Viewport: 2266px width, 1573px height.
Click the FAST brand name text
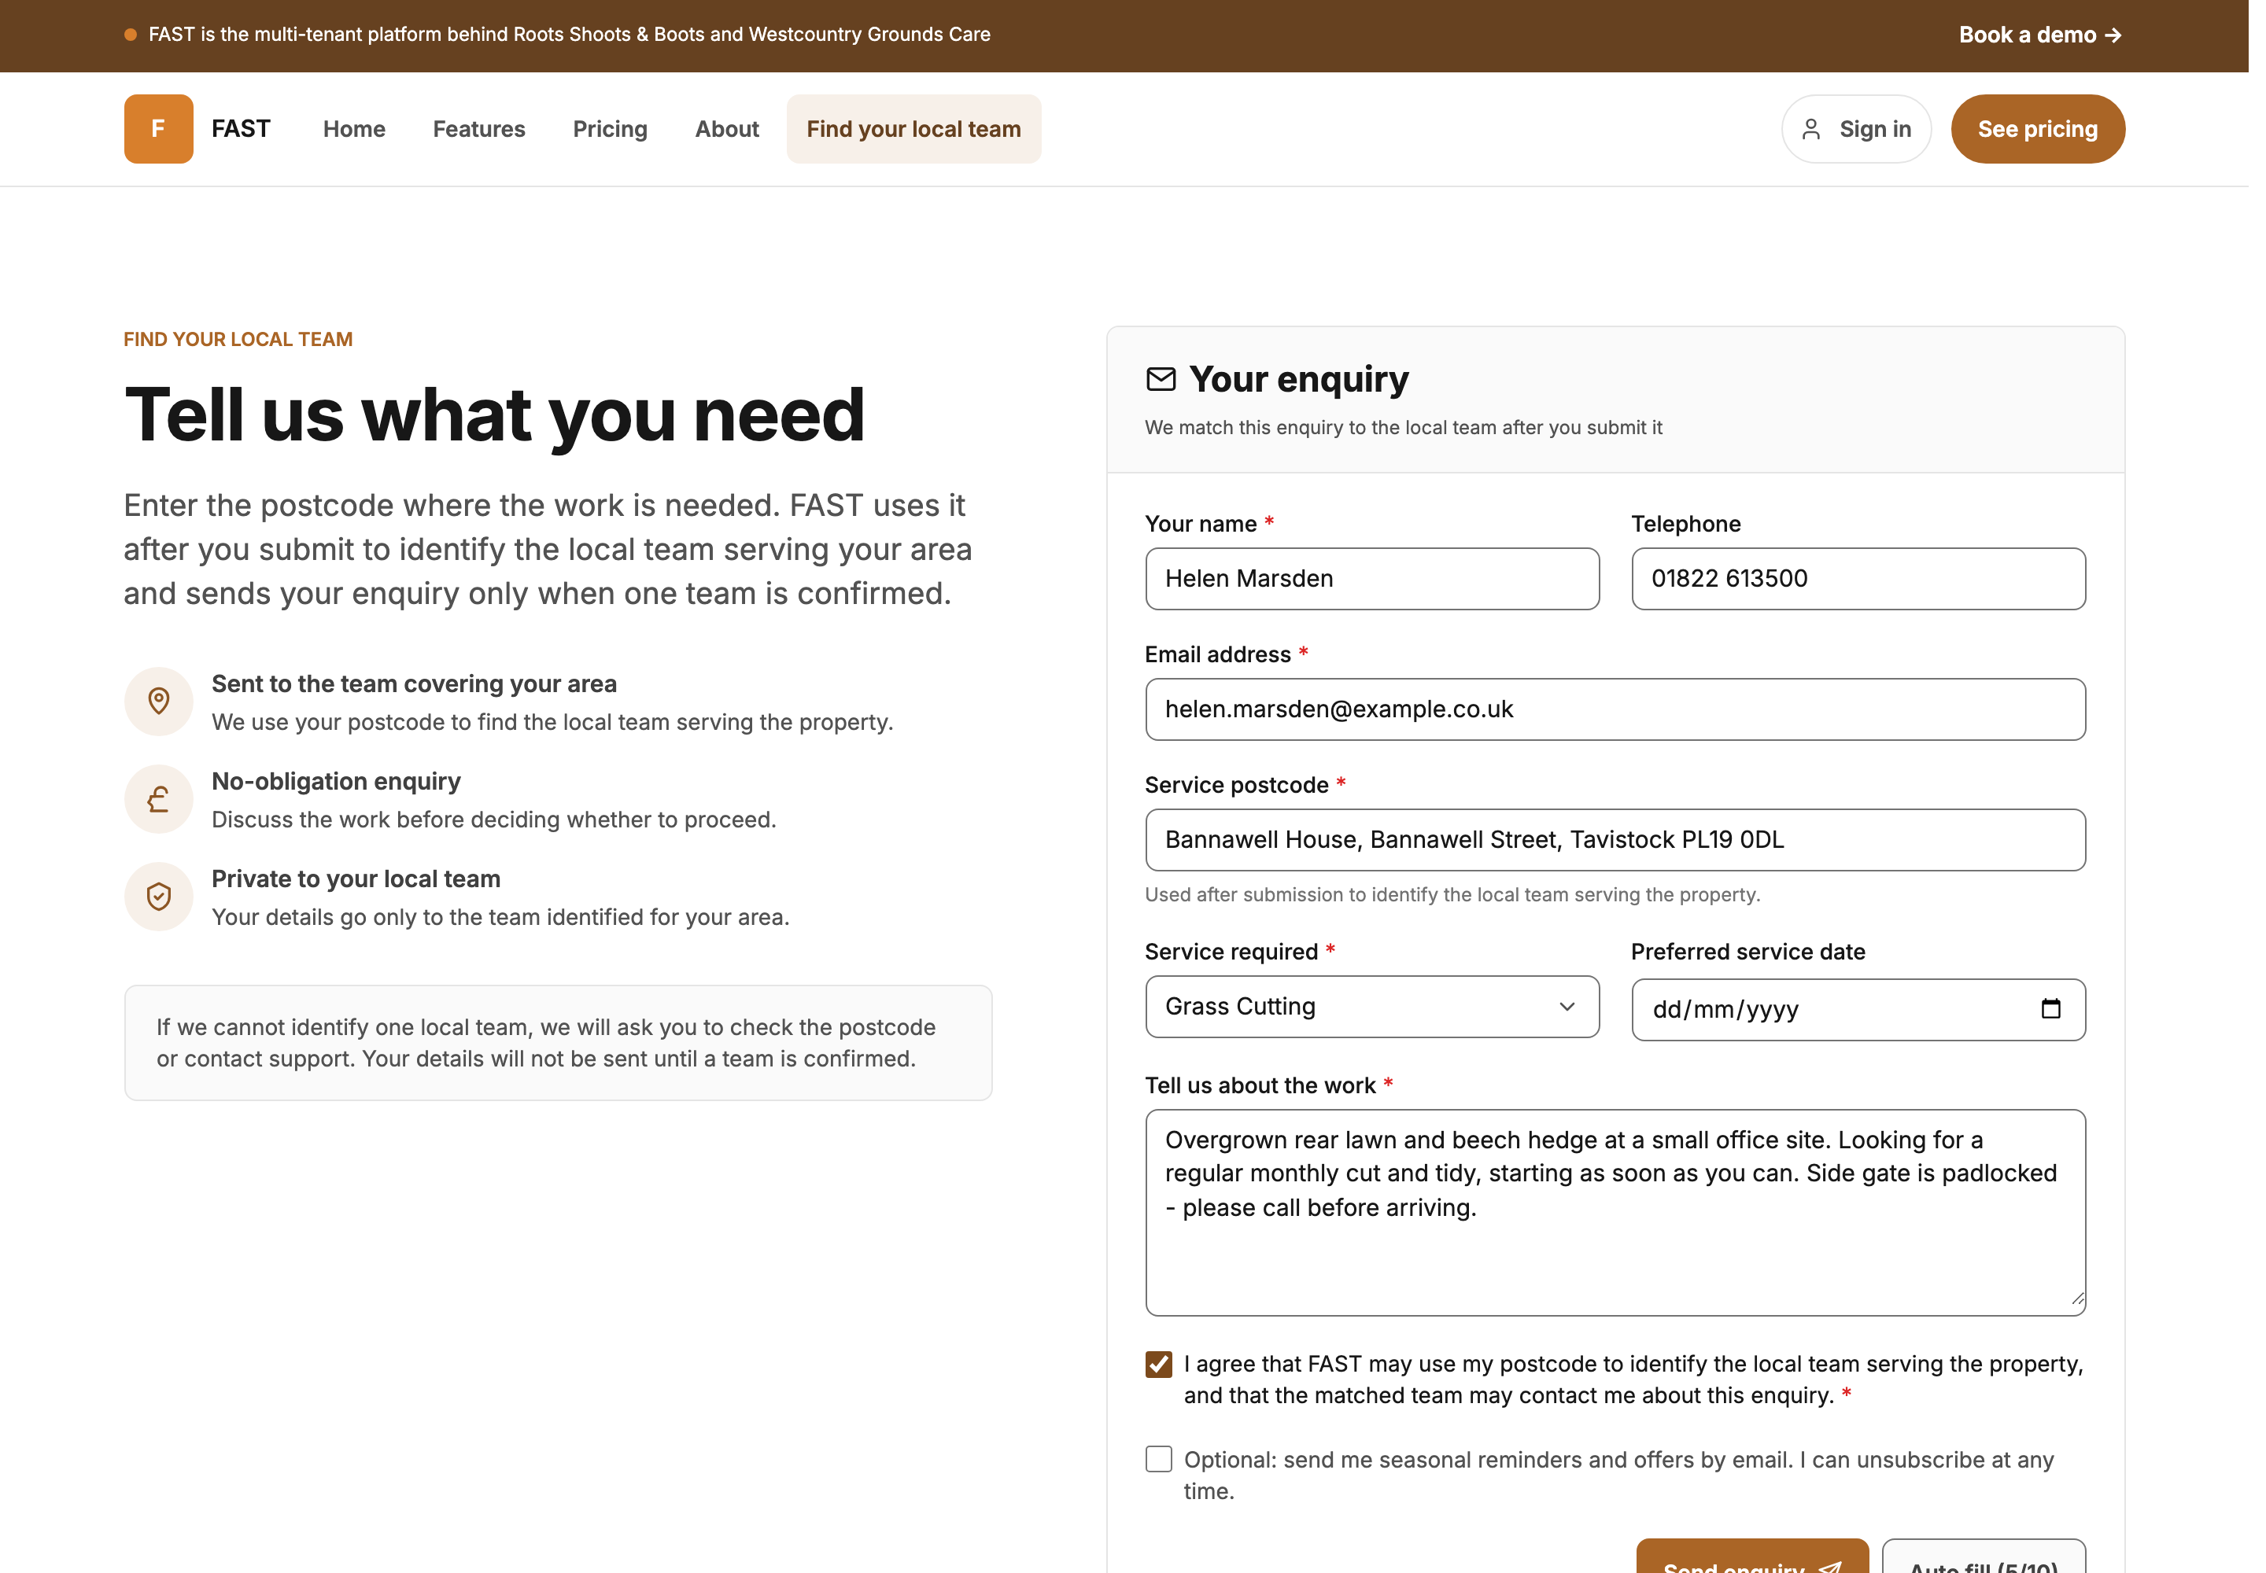tap(241, 129)
